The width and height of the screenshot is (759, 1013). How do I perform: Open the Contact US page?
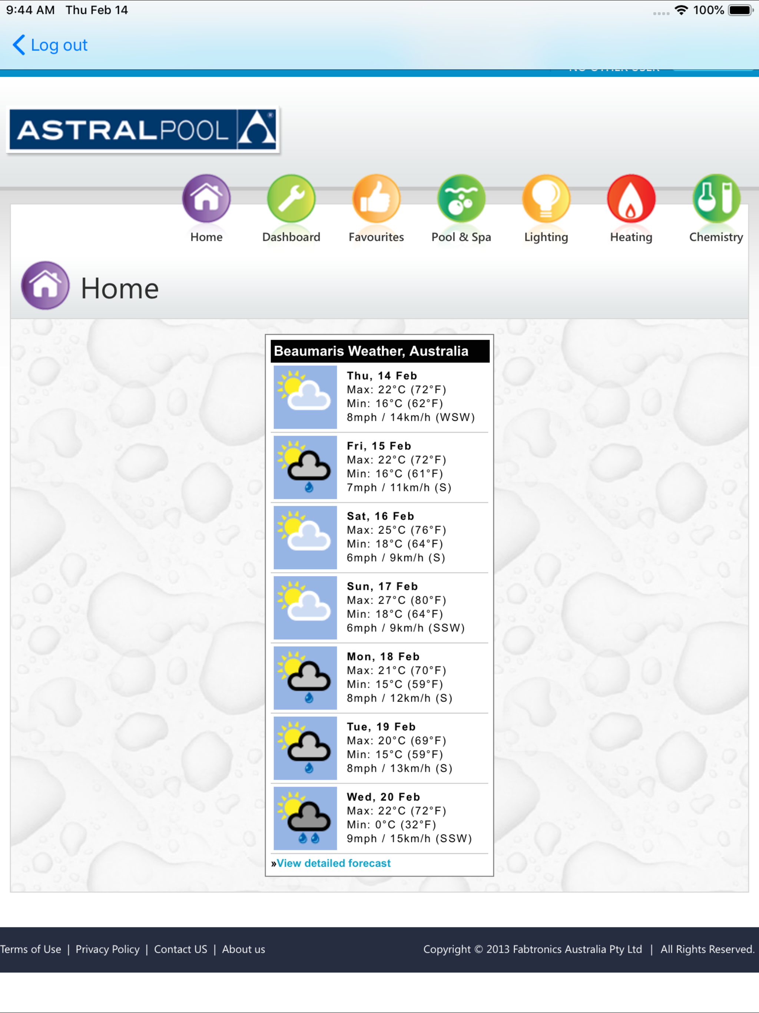(180, 949)
